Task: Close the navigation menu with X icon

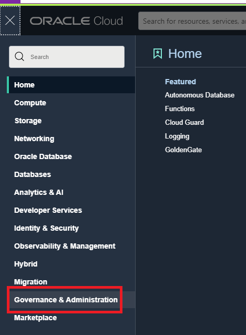Action: click(x=10, y=21)
